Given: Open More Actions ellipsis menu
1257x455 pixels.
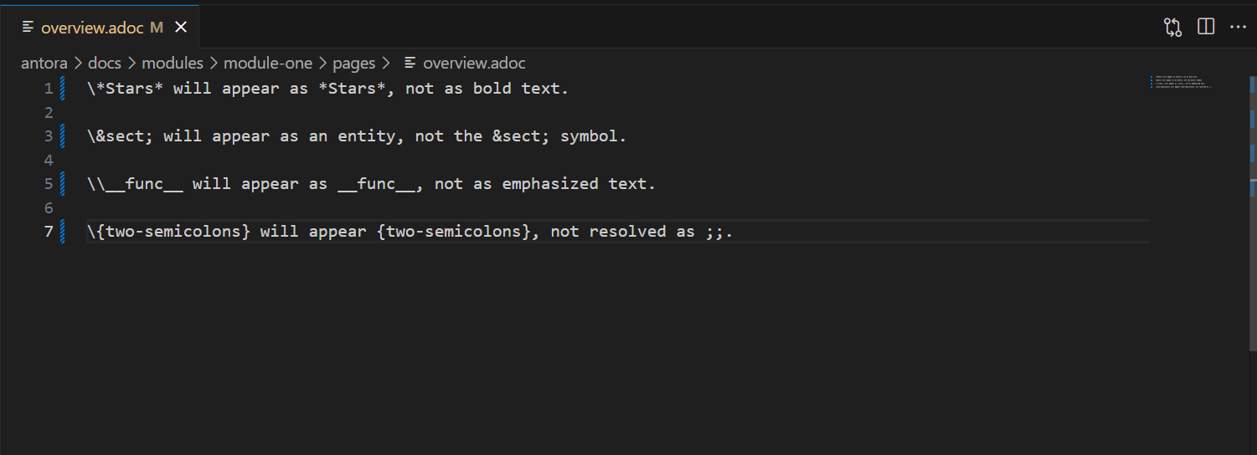Looking at the screenshot, I should pyautogui.click(x=1238, y=28).
